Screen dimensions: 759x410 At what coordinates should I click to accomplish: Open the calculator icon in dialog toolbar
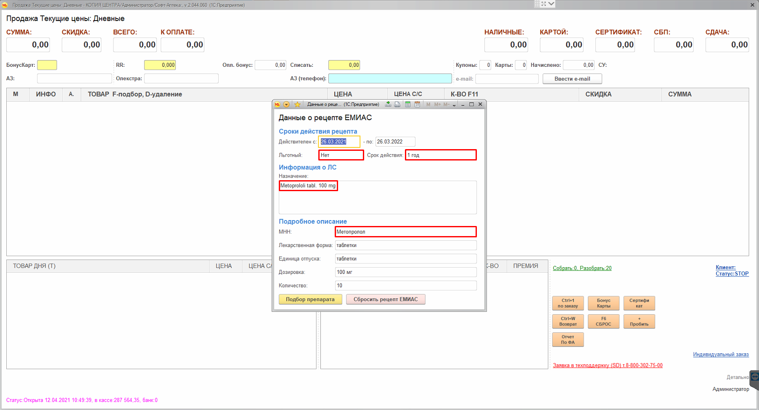coord(407,105)
